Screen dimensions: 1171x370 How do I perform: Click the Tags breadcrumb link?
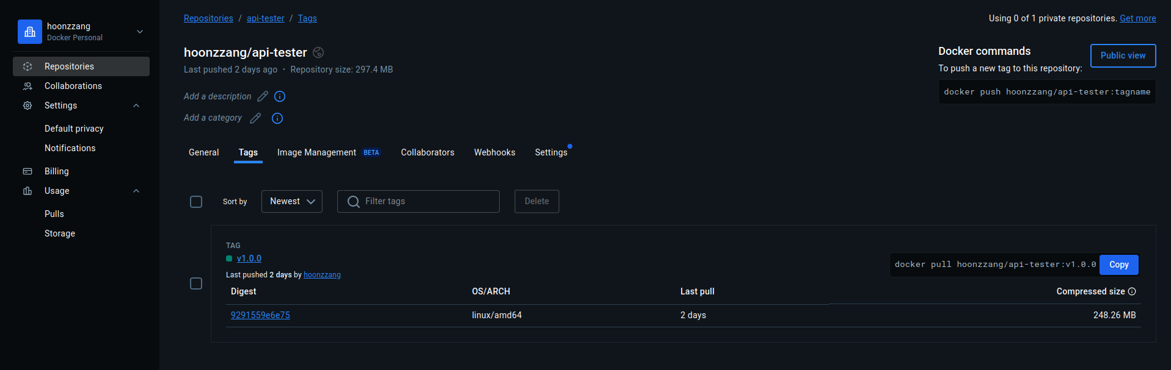[307, 18]
